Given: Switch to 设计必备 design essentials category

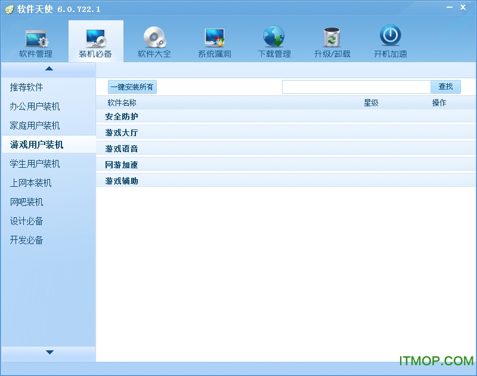Looking at the screenshot, I should pos(25,221).
